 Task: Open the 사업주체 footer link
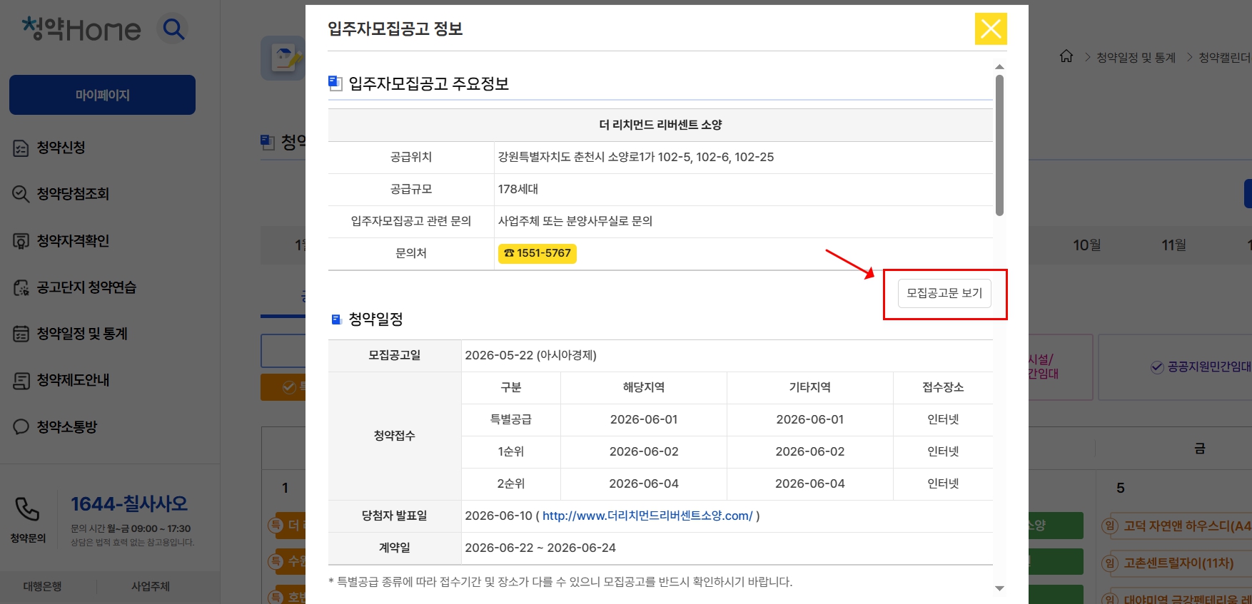(151, 586)
